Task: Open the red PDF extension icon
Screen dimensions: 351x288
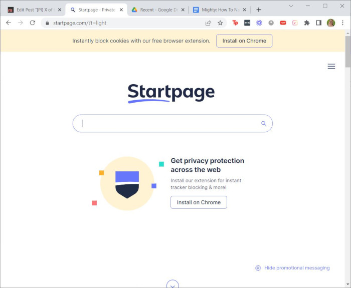Action: point(283,23)
